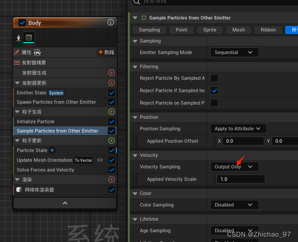Click Applied Velocity Scale value field
Viewport: 298px width, 242px height.
240,179
